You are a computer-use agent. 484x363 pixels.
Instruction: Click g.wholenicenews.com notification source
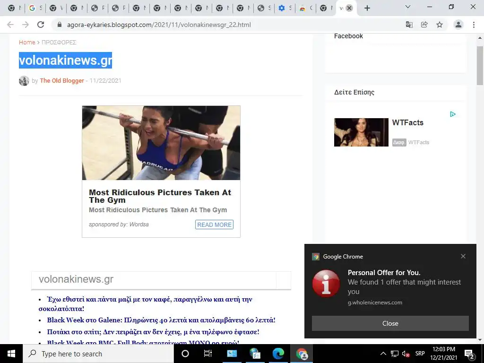tap(375, 302)
